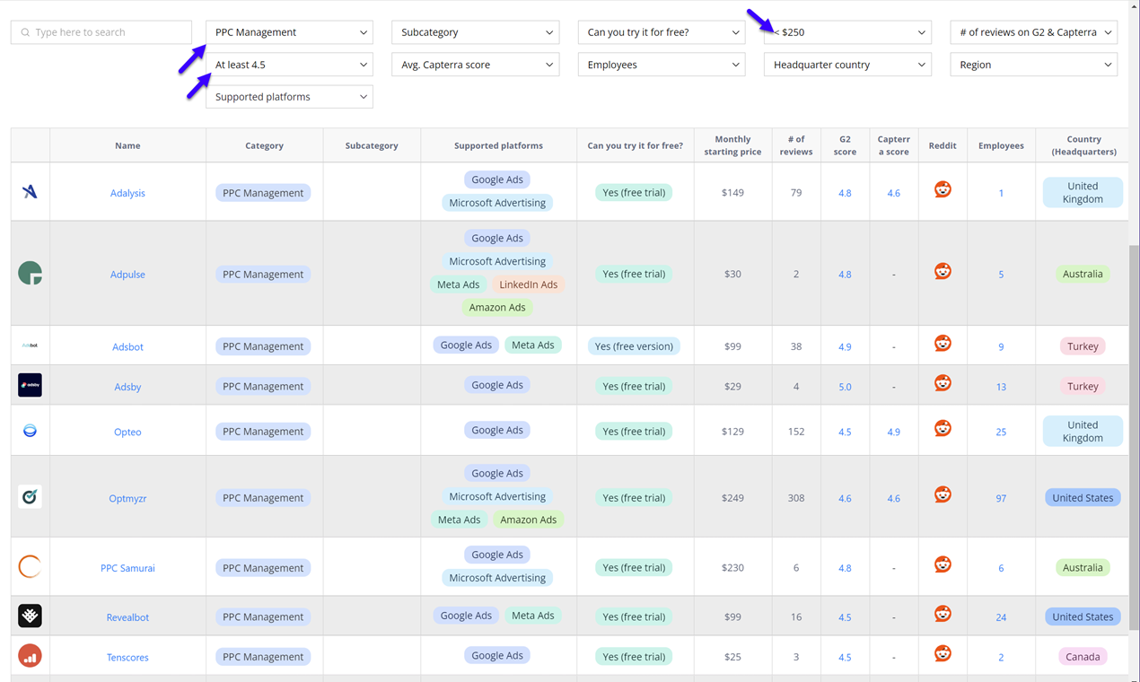Expand the 'Can you try it for free?' filter
Screen dimensions: 1140x682
coord(662,32)
